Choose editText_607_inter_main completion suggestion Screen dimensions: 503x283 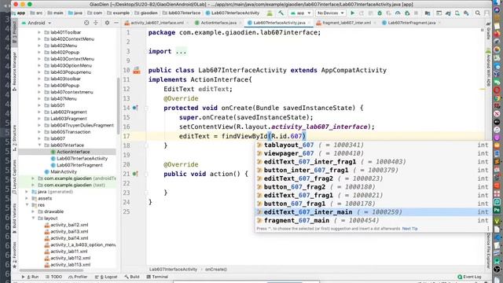pyautogui.click(x=373, y=212)
